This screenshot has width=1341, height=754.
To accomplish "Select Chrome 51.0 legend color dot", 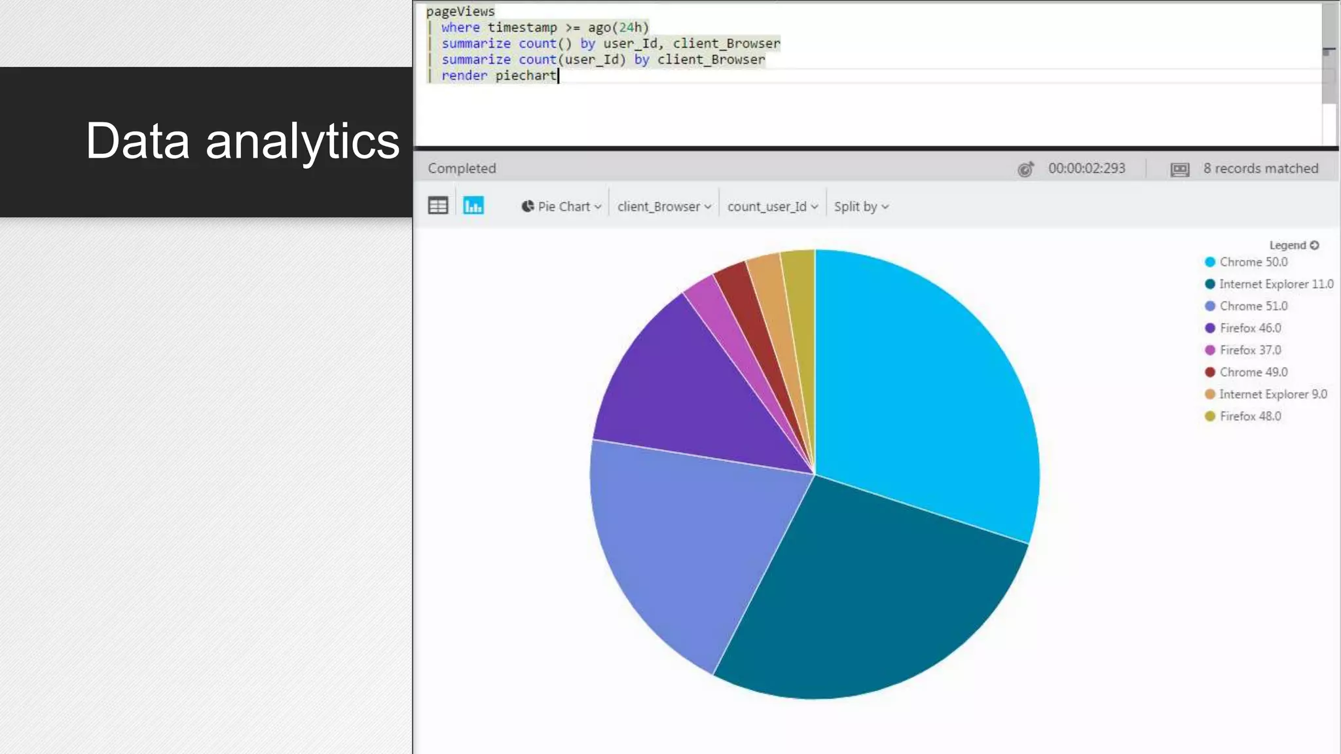I will tap(1210, 306).
